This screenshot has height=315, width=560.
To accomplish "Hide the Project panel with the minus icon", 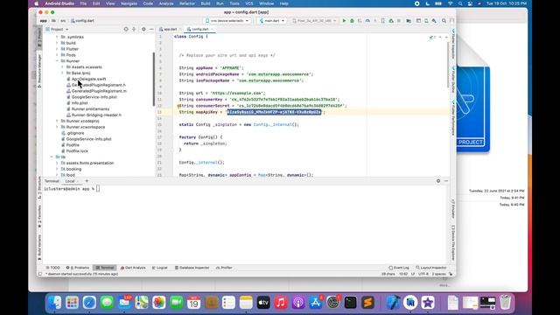I will pos(151,29).
